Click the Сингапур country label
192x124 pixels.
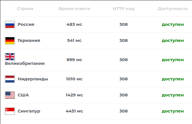29,111
